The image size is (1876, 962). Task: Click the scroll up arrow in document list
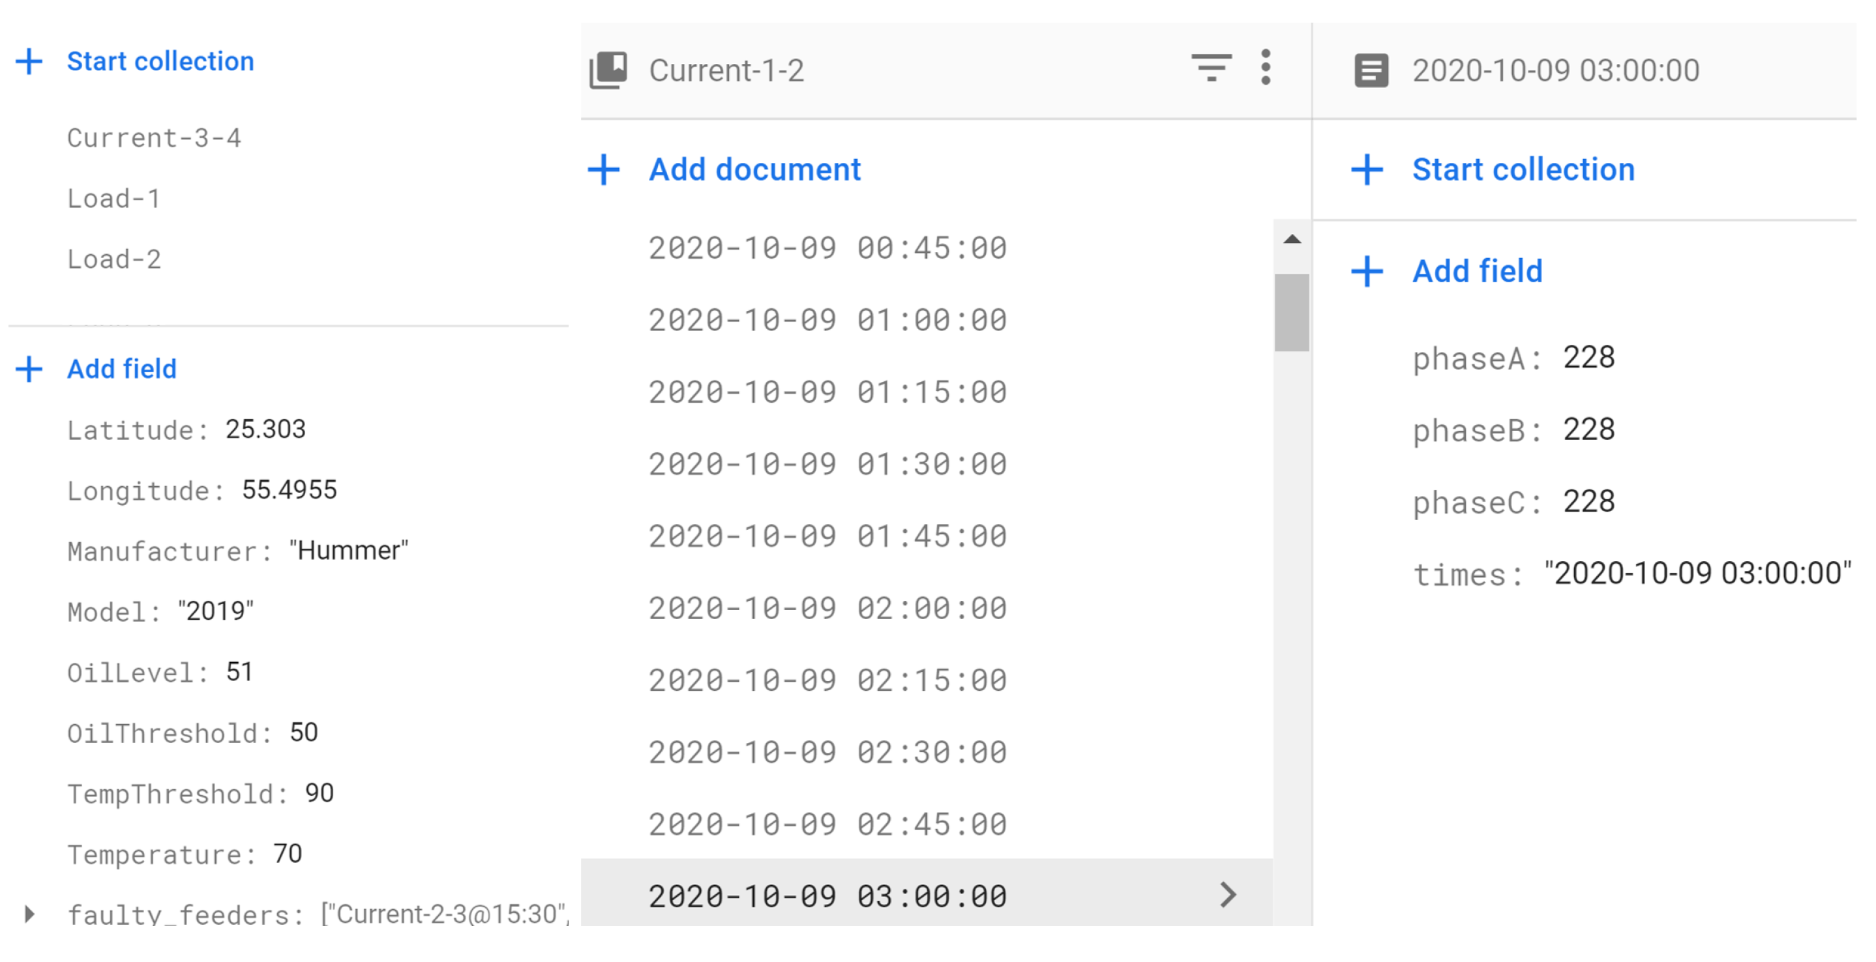click(x=1292, y=239)
